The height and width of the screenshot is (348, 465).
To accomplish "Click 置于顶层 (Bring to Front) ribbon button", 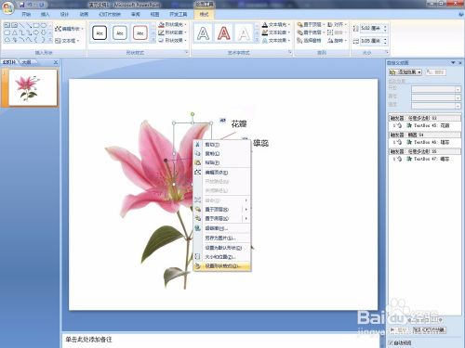I will click(310, 24).
